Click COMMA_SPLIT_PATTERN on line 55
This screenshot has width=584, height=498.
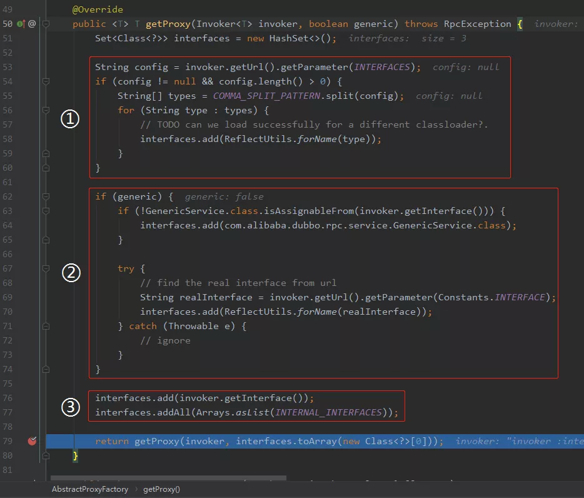click(266, 96)
